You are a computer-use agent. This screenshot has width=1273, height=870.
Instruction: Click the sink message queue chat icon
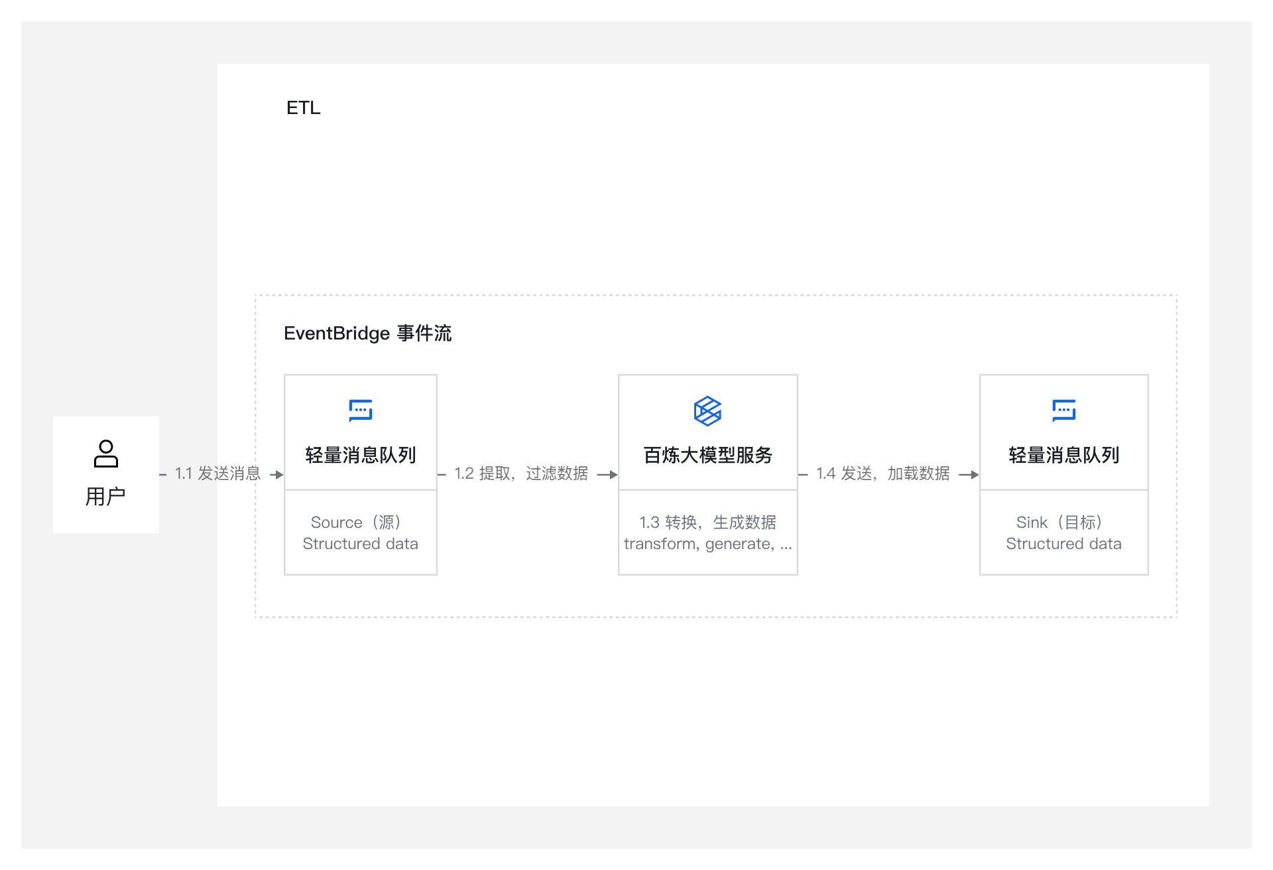pyautogui.click(x=1063, y=410)
